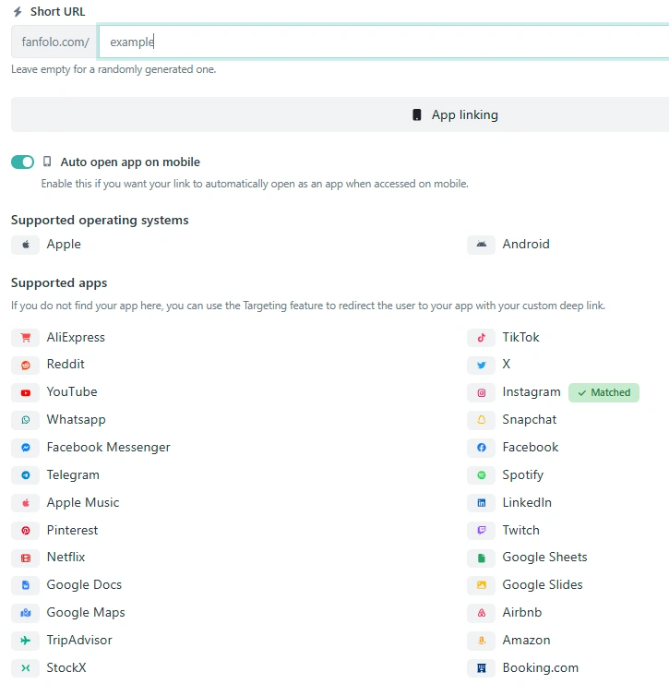
Task: Click the YouTube play icon
Action: tap(26, 392)
